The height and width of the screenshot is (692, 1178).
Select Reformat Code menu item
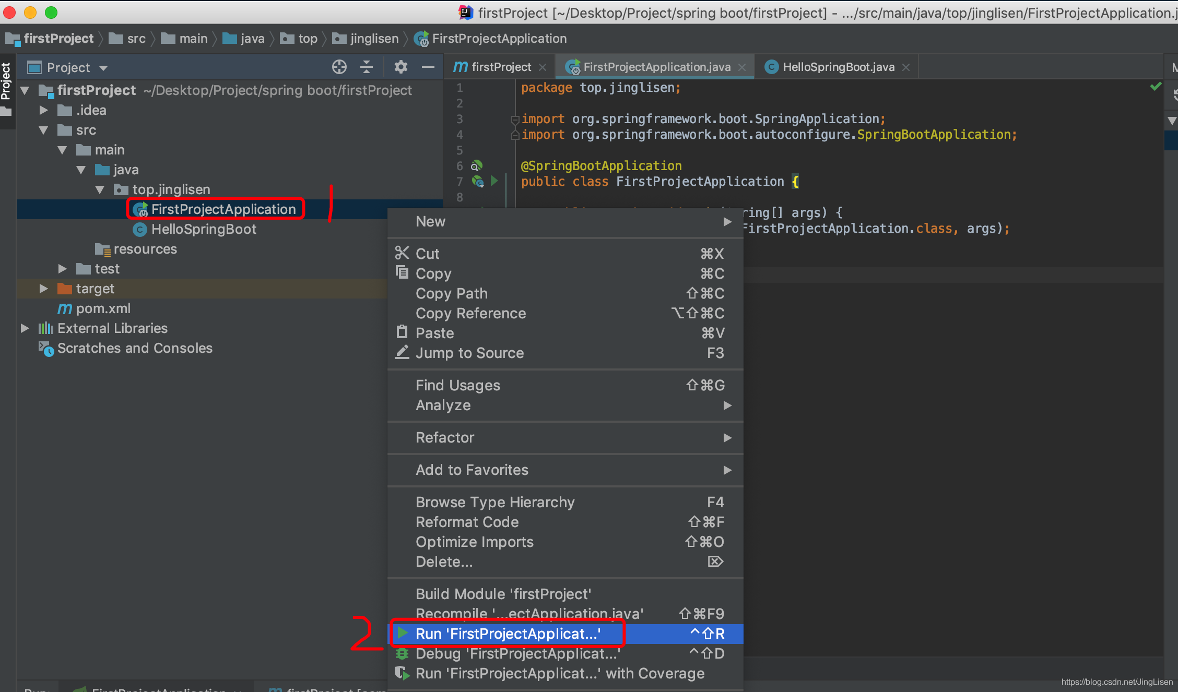[566, 522]
